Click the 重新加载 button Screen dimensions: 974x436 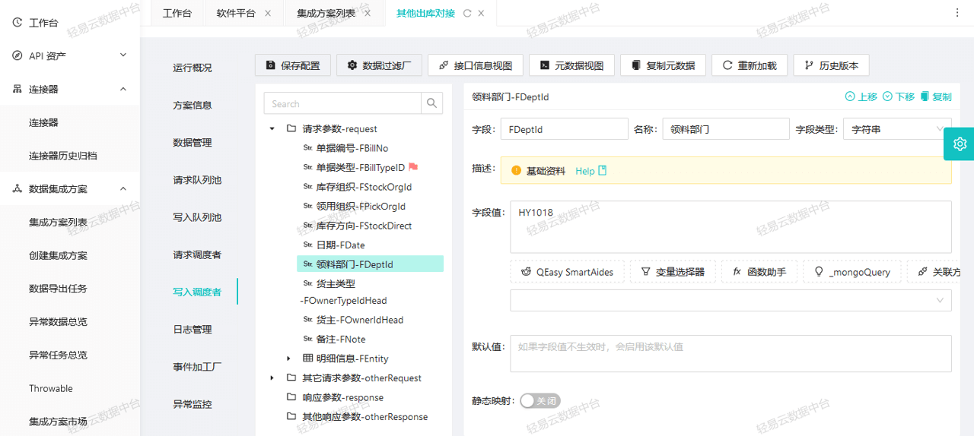[x=750, y=65]
